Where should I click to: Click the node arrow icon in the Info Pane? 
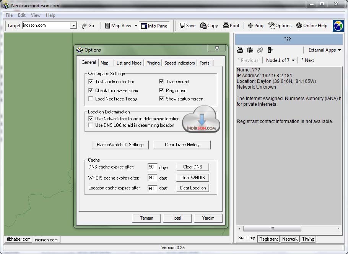(270, 50)
